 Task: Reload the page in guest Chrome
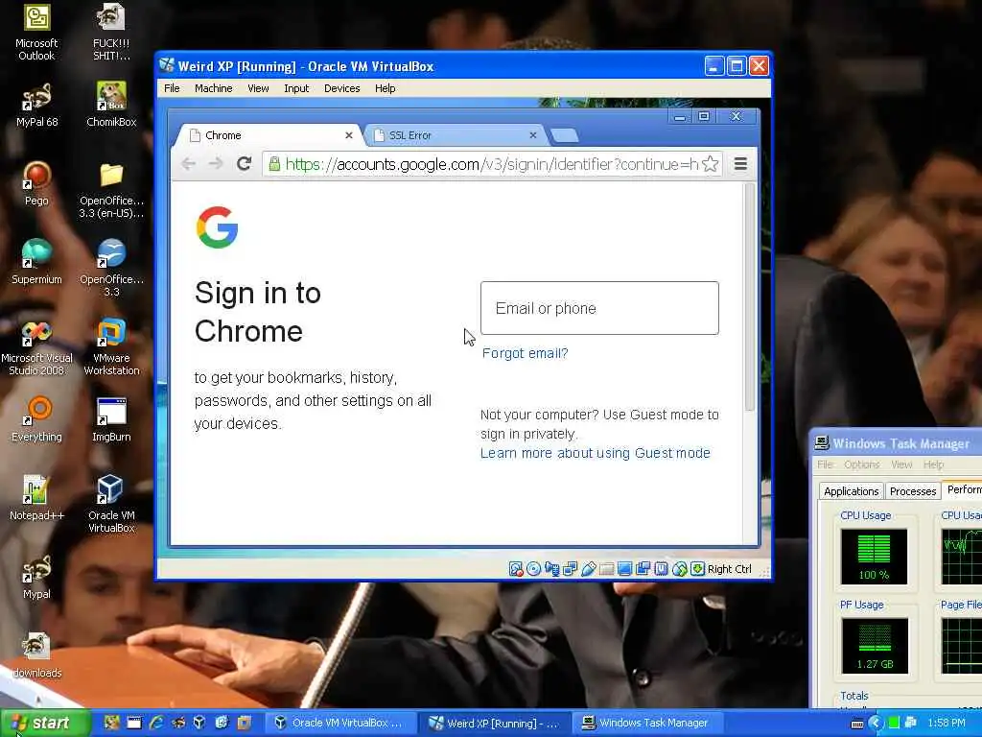pyautogui.click(x=245, y=164)
